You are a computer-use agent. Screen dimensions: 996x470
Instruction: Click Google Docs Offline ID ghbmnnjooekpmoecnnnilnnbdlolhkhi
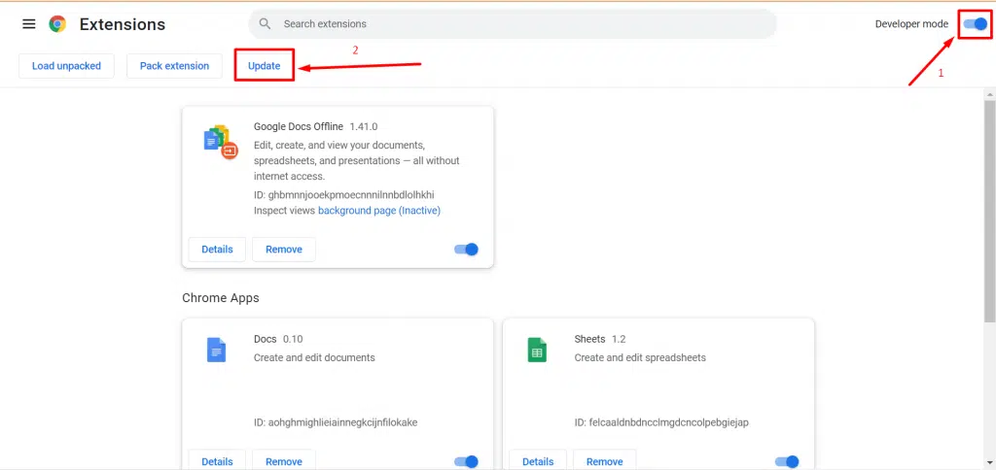(x=343, y=194)
